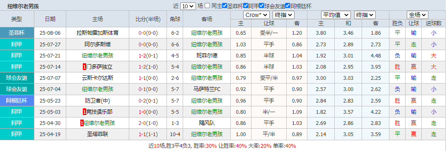Uncheck the 阿甲 league checkbox

coord(245,6)
